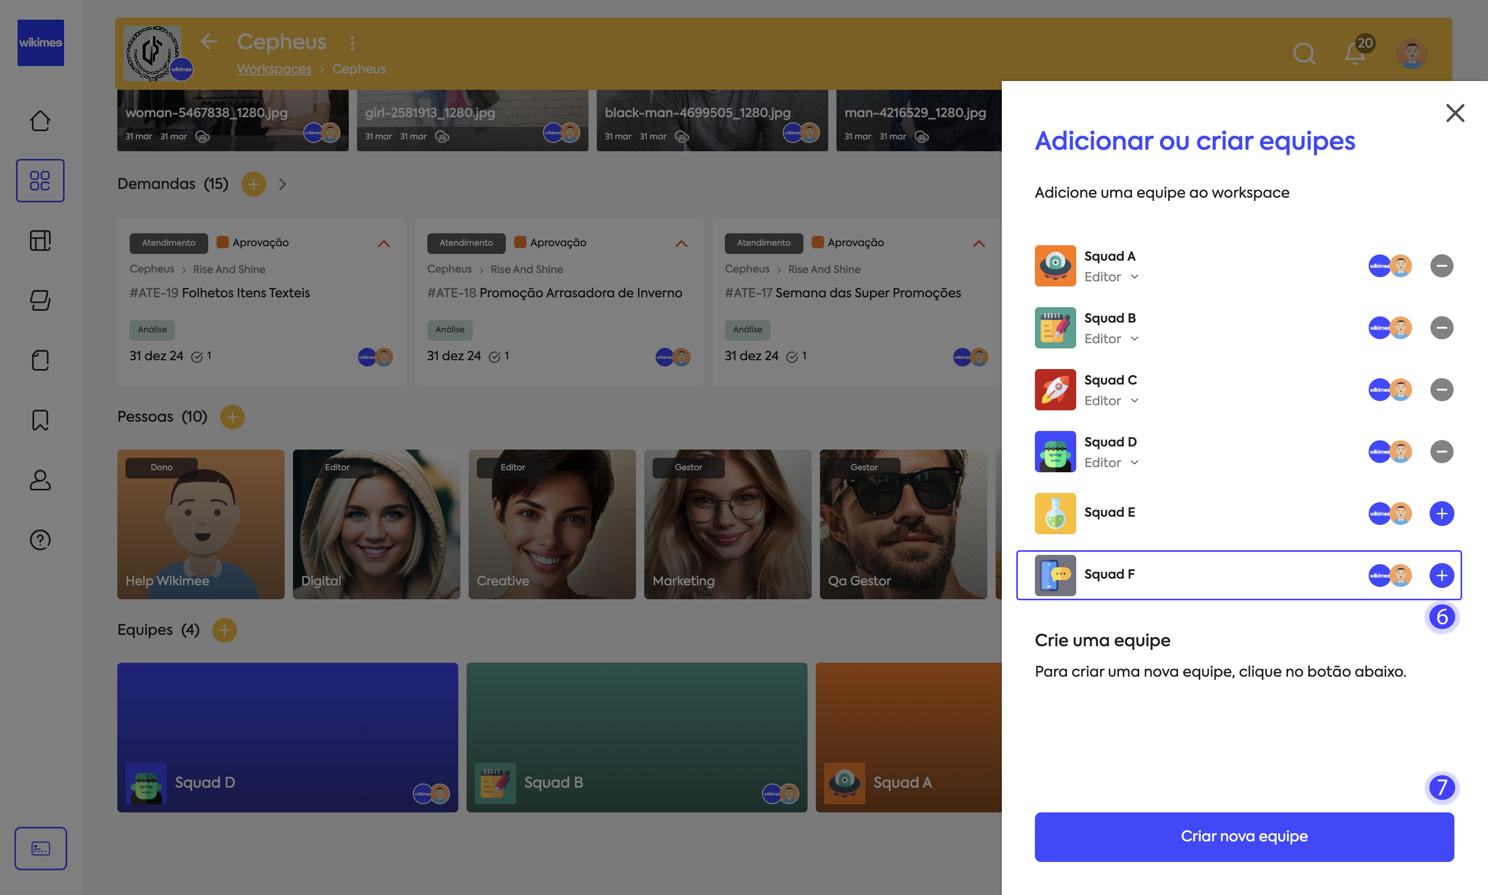Screen dimensions: 1488x895
Task: Open the user profile sidebar icon
Action: [40, 480]
